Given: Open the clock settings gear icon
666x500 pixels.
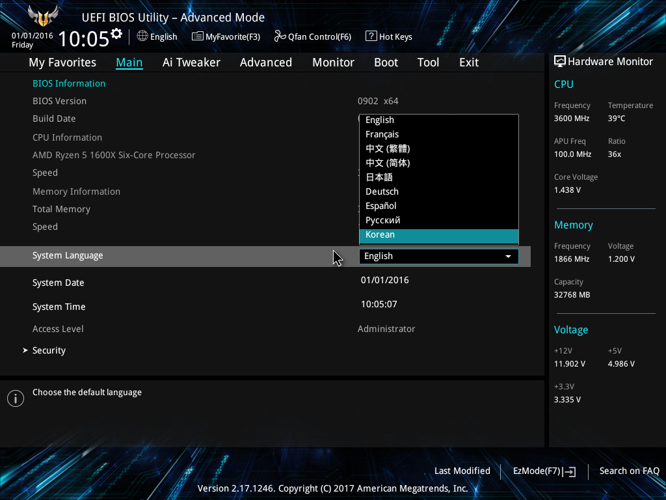Looking at the screenshot, I should (116, 34).
